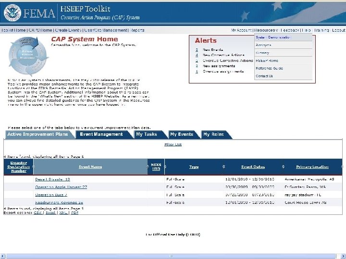
Task: Select Acronyms from Resources menu
Action: click(284, 45)
